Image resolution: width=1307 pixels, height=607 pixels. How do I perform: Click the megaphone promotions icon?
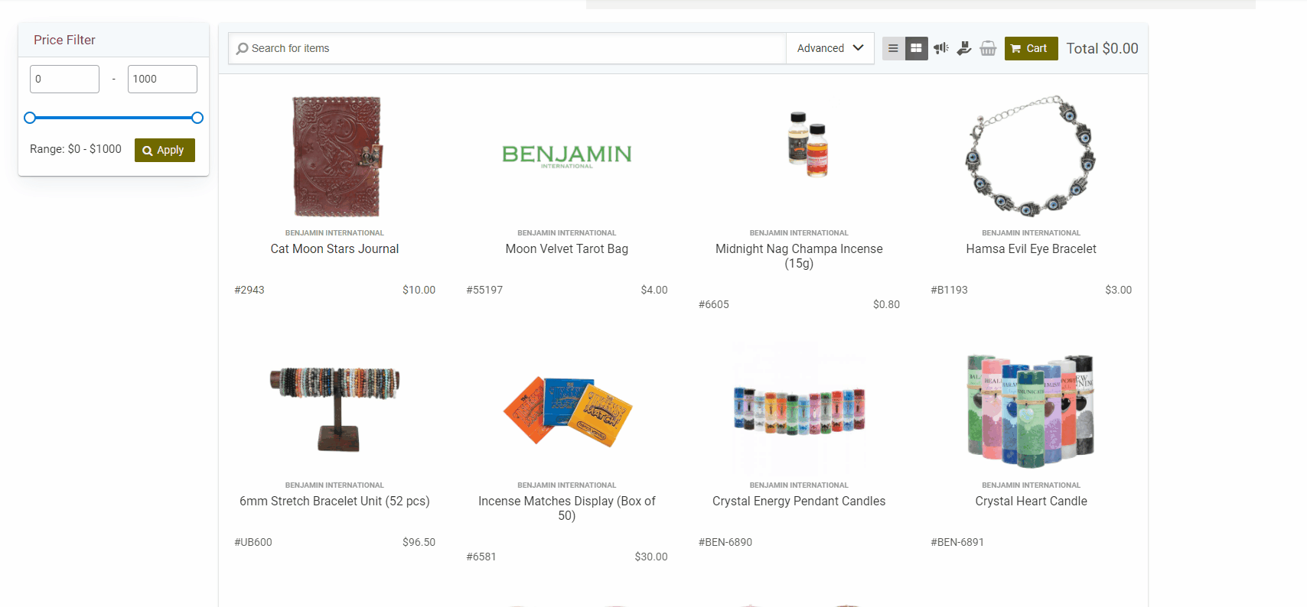(940, 48)
